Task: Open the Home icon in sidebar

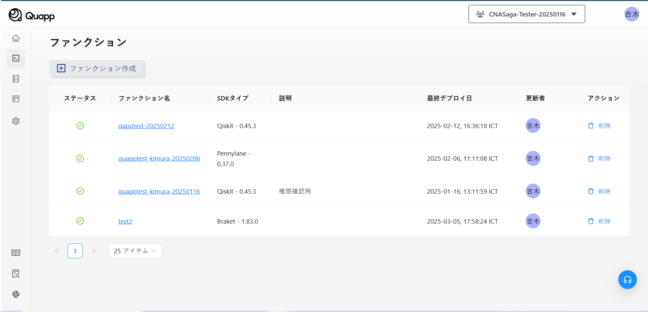Action: click(16, 38)
